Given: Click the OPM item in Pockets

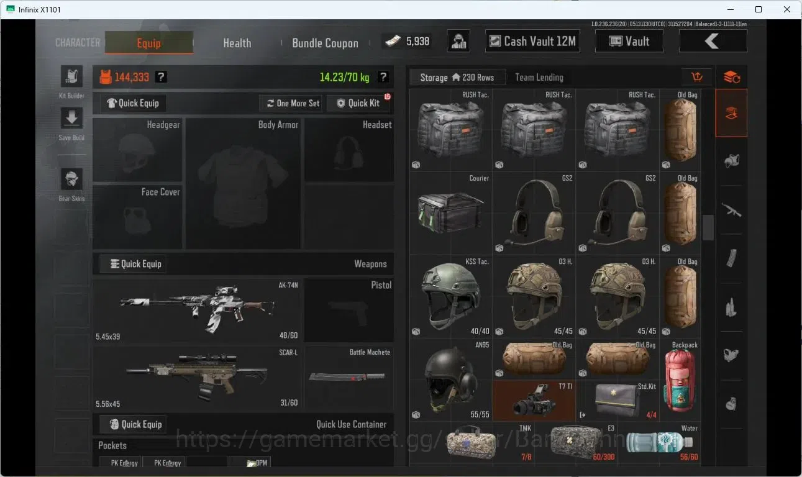Looking at the screenshot, I should [249, 462].
